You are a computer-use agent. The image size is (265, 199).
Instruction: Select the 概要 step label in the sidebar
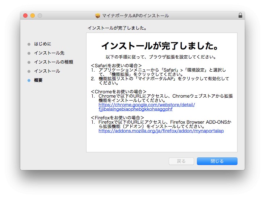click(38, 80)
